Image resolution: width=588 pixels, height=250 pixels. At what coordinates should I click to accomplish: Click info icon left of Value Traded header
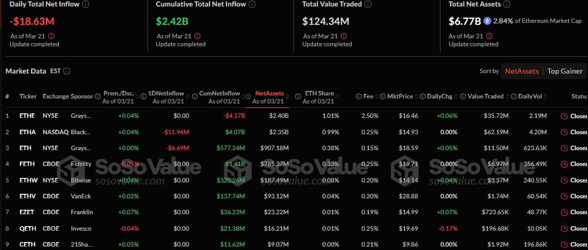click(x=463, y=96)
